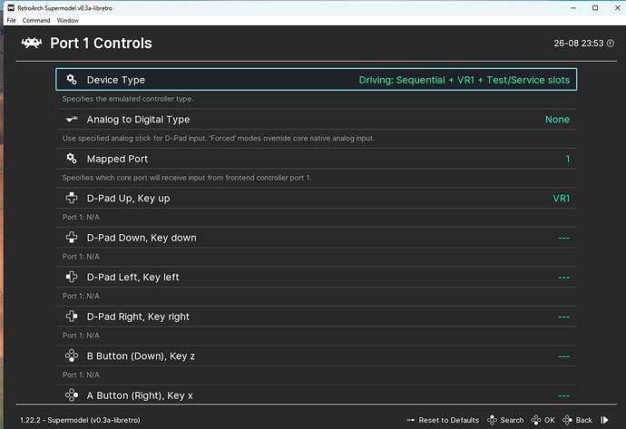Click the controller icon beside Analog to Digital Type

click(72, 119)
